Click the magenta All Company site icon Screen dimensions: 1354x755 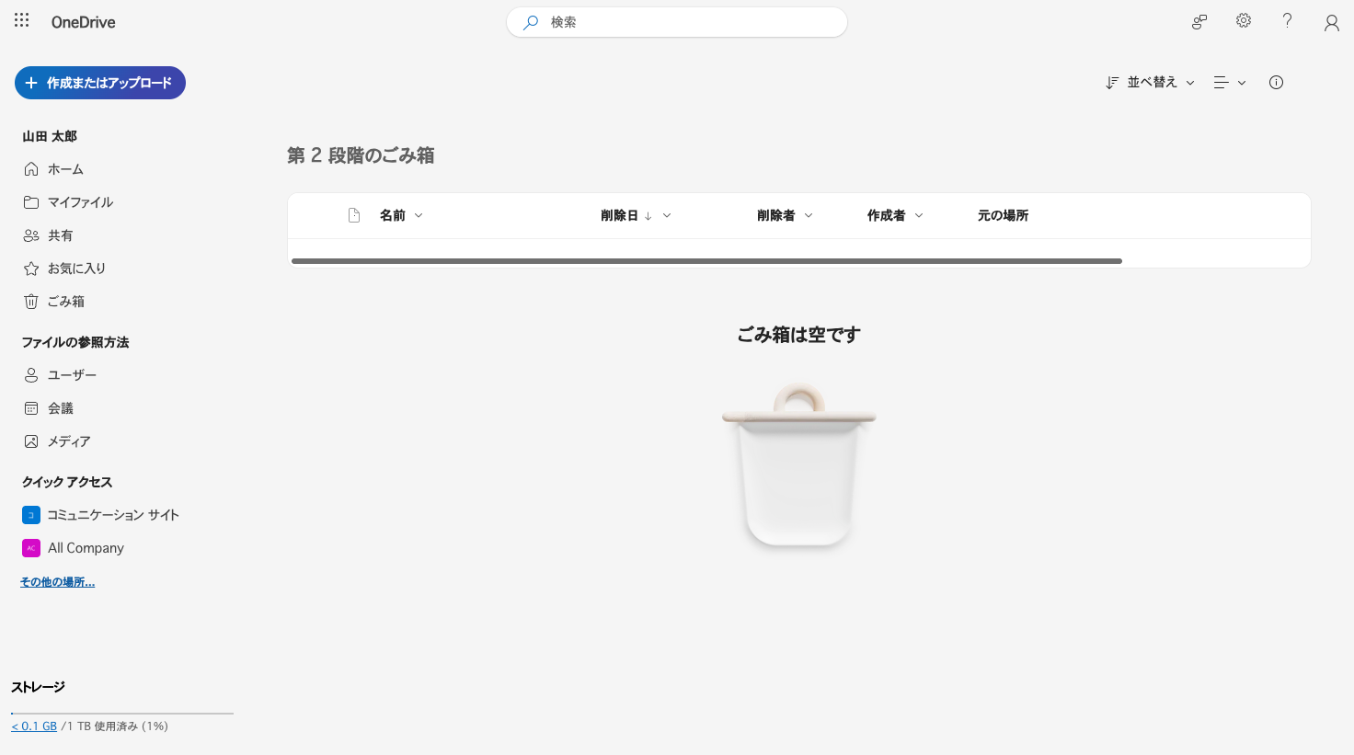coord(31,548)
